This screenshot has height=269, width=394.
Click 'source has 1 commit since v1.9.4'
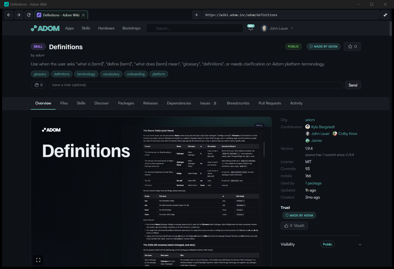pos(330,155)
